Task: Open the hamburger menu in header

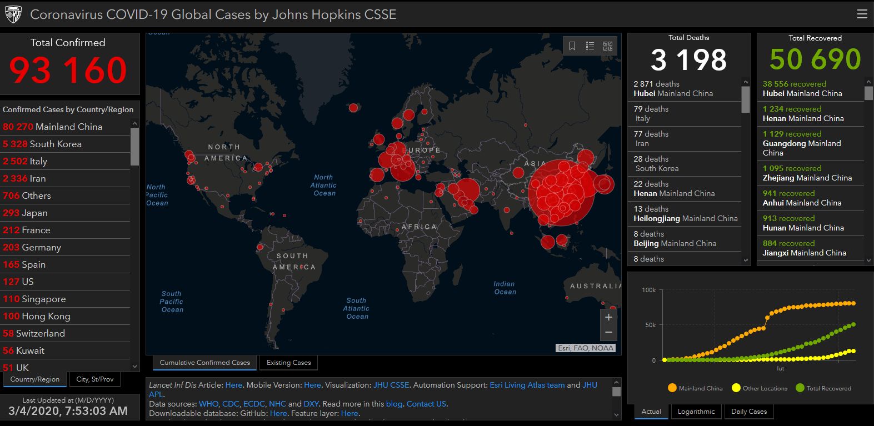Action: [862, 14]
